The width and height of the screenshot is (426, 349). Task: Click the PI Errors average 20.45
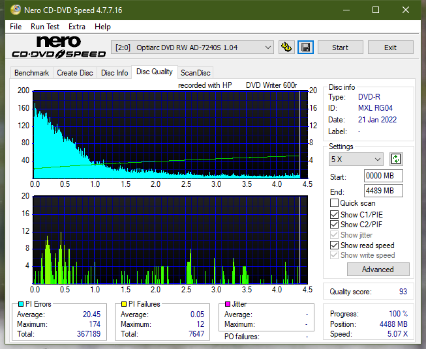pos(91,314)
